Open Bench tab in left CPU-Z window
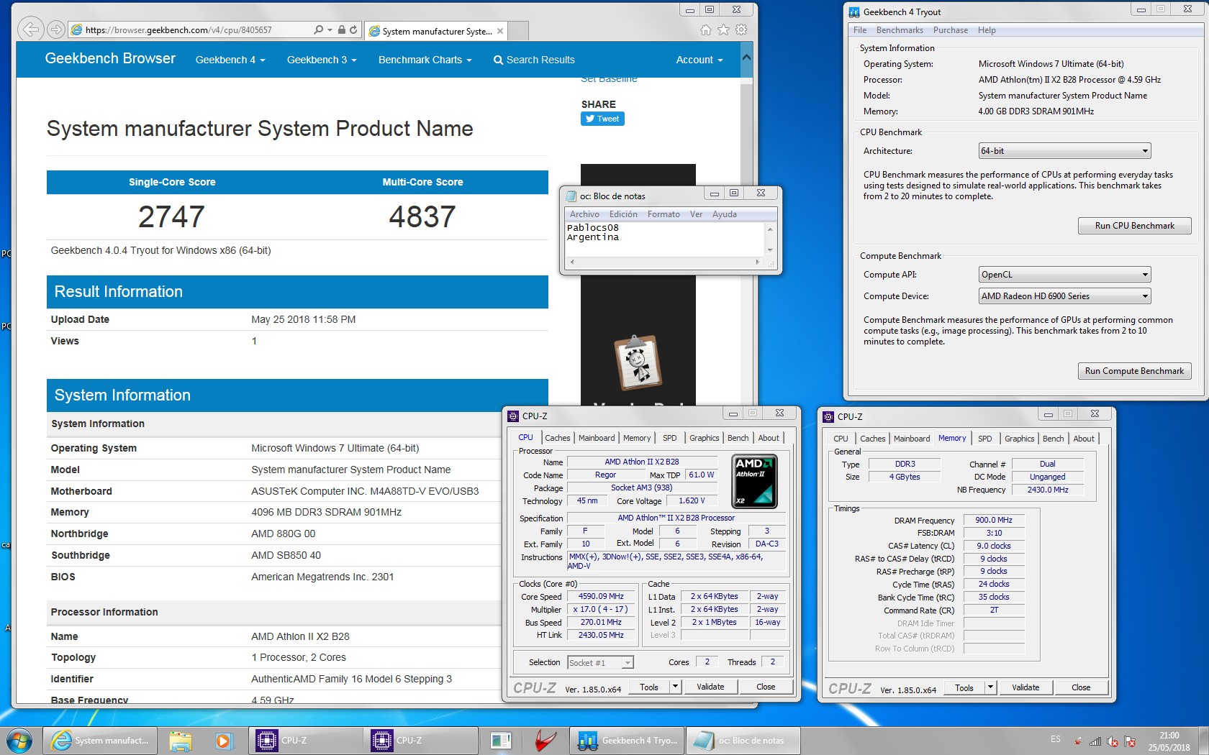 tap(738, 438)
